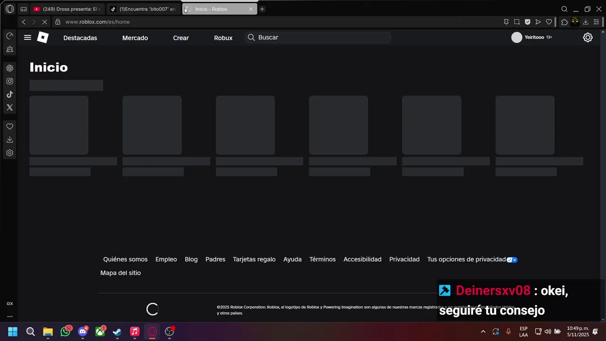The height and width of the screenshot is (341, 606).
Task: Open the Opera Flow send icon
Action: (x=538, y=22)
